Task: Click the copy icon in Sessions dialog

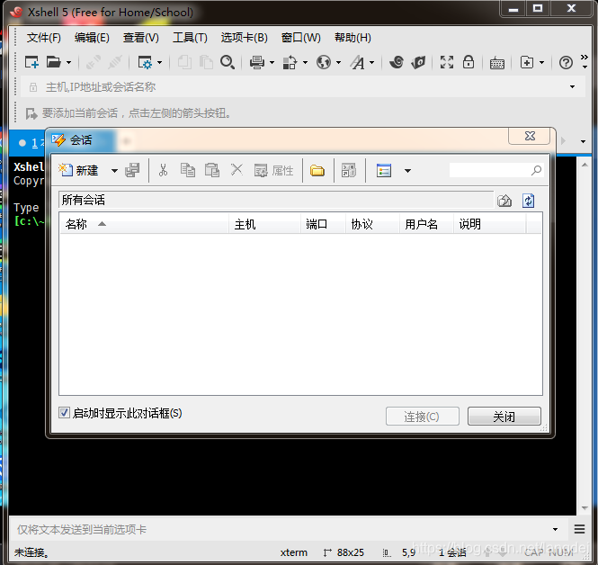Action: coord(188,170)
